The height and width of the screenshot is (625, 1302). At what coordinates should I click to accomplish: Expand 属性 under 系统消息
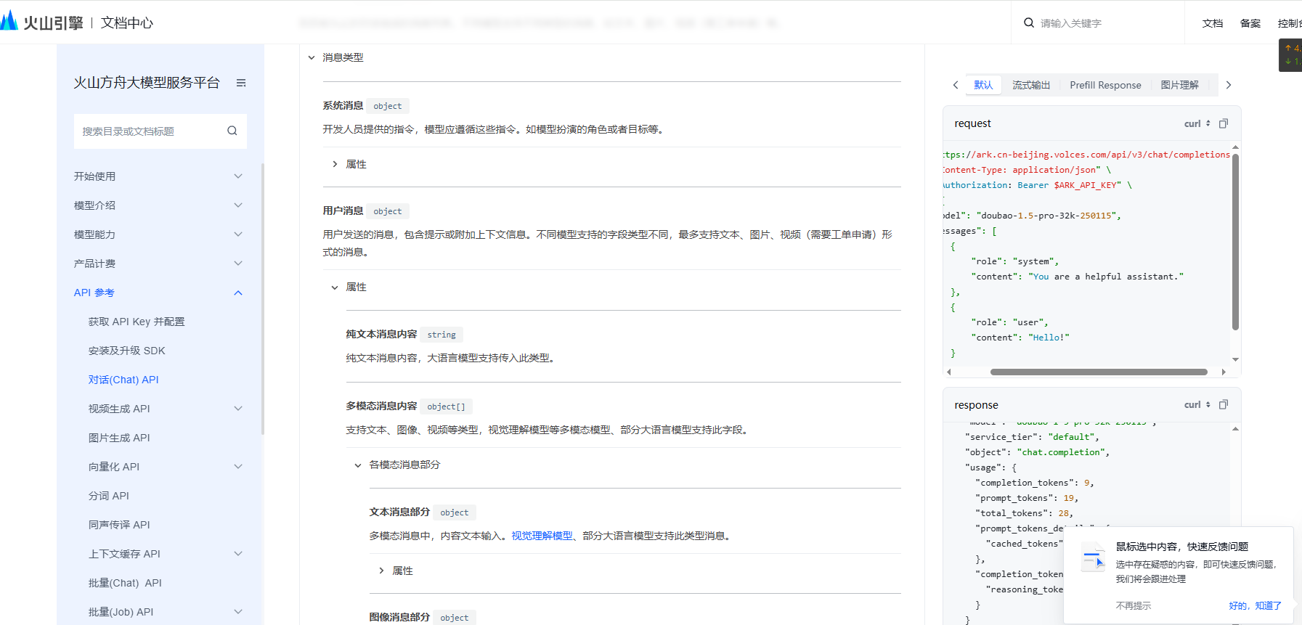(335, 164)
